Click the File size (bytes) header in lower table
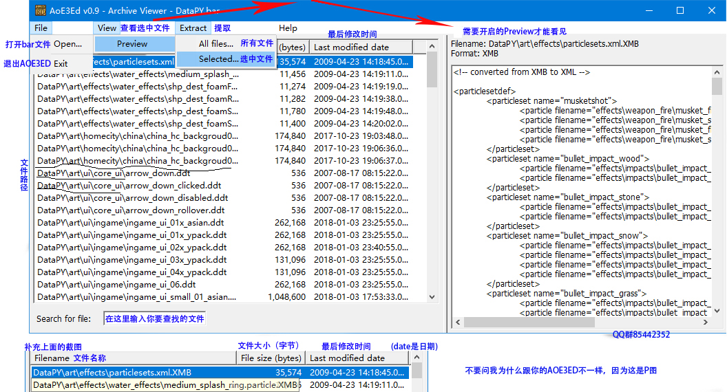Screen dimensions: 727x392 pyautogui.click(x=271, y=358)
